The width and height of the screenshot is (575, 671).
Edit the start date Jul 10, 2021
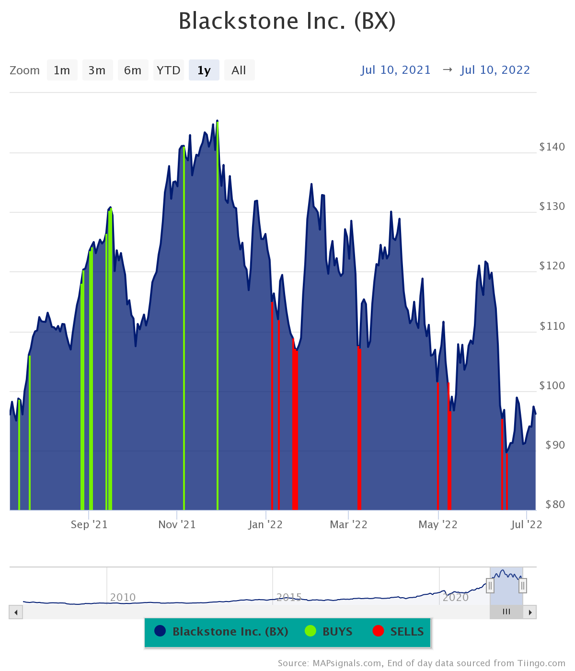pos(396,70)
